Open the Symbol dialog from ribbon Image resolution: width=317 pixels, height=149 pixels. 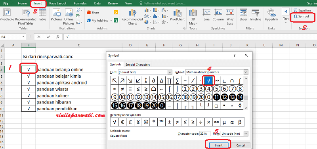[x=301, y=16]
